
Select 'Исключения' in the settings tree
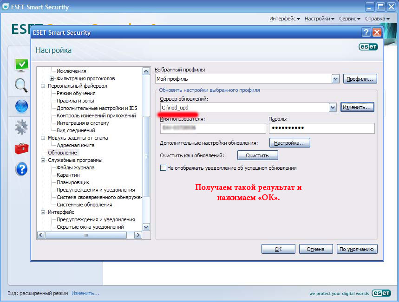(72, 71)
